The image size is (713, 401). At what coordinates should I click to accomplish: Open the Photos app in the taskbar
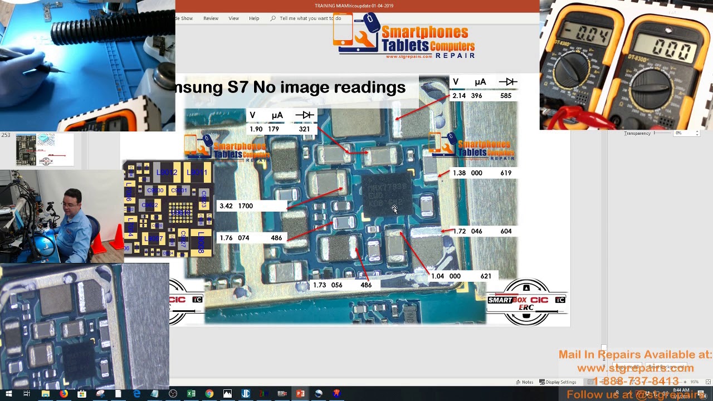[227, 394]
